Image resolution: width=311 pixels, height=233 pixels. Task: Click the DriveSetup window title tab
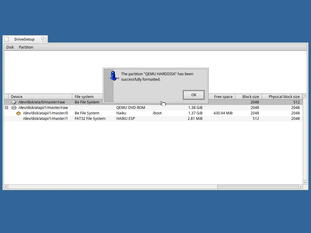click(x=24, y=39)
